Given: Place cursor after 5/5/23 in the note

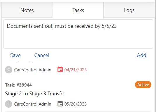Looking at the screenshot, I should pos(117,26).
